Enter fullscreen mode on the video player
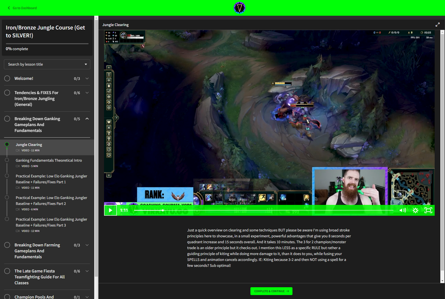 pos(428,210)
